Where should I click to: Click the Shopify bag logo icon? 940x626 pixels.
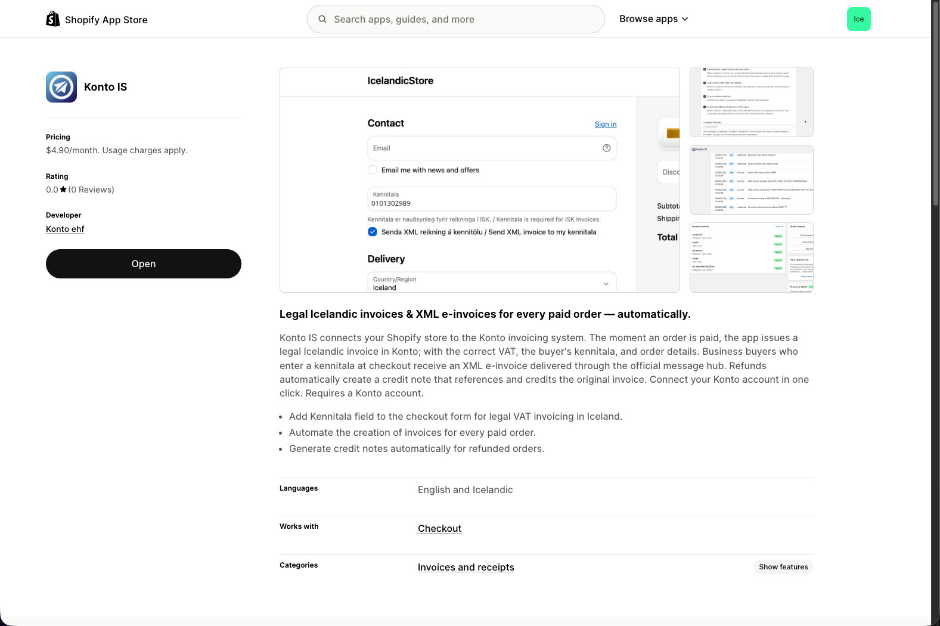click(53, 19)
